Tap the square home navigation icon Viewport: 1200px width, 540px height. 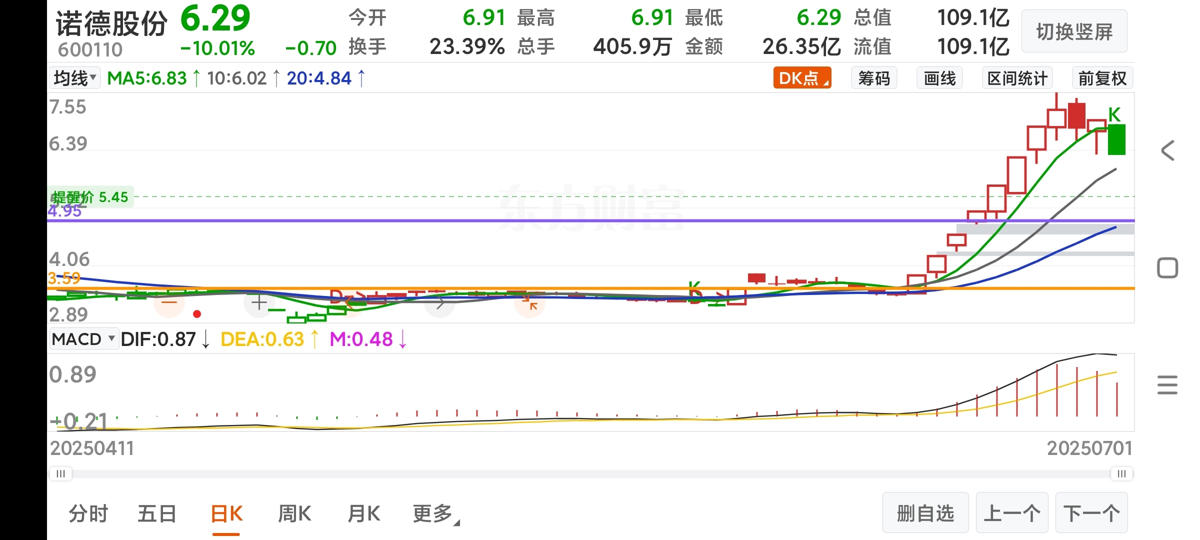pos(1167,268)
